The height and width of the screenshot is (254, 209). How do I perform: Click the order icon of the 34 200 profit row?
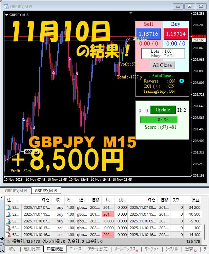pyautogui.click(x=8, y=207)
